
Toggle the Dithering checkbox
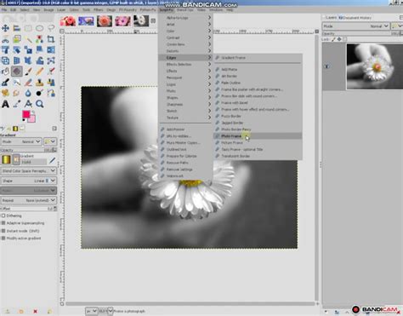(3, 215)
